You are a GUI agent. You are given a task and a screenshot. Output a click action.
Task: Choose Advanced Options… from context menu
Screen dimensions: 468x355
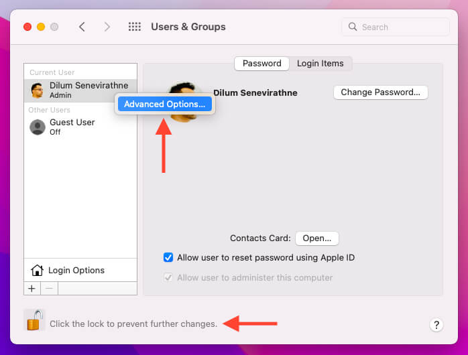click(x=165, y=104)
